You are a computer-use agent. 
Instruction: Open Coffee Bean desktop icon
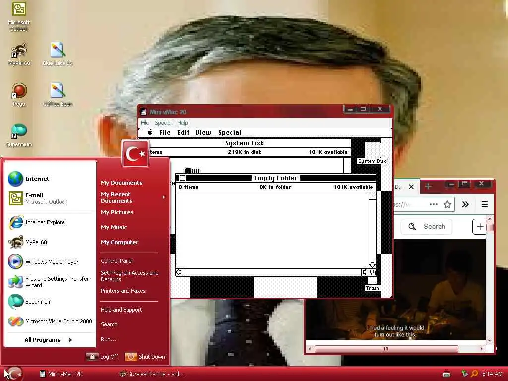coord(58,95)
